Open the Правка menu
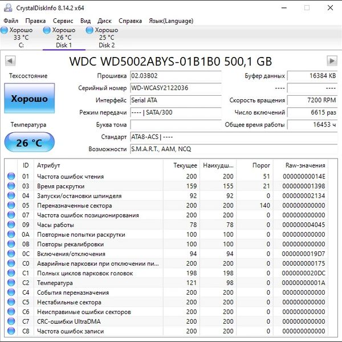The height and width of the screenshot is (342, 342). 35,21
